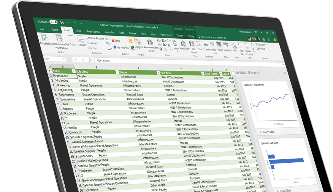Insert a Text Box
Image resolution: width=333 pixels, height=192 pixels.
[x=241, y=47]
